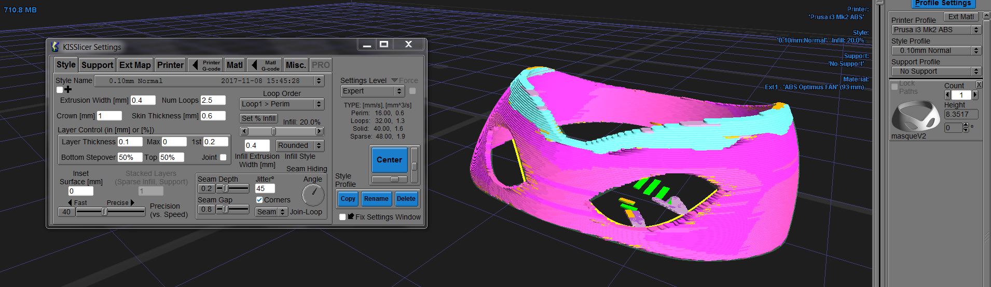Viewport: 991px width, 287px height.
Task: Click the Seam Depth slider
Action: coord(232,188)
